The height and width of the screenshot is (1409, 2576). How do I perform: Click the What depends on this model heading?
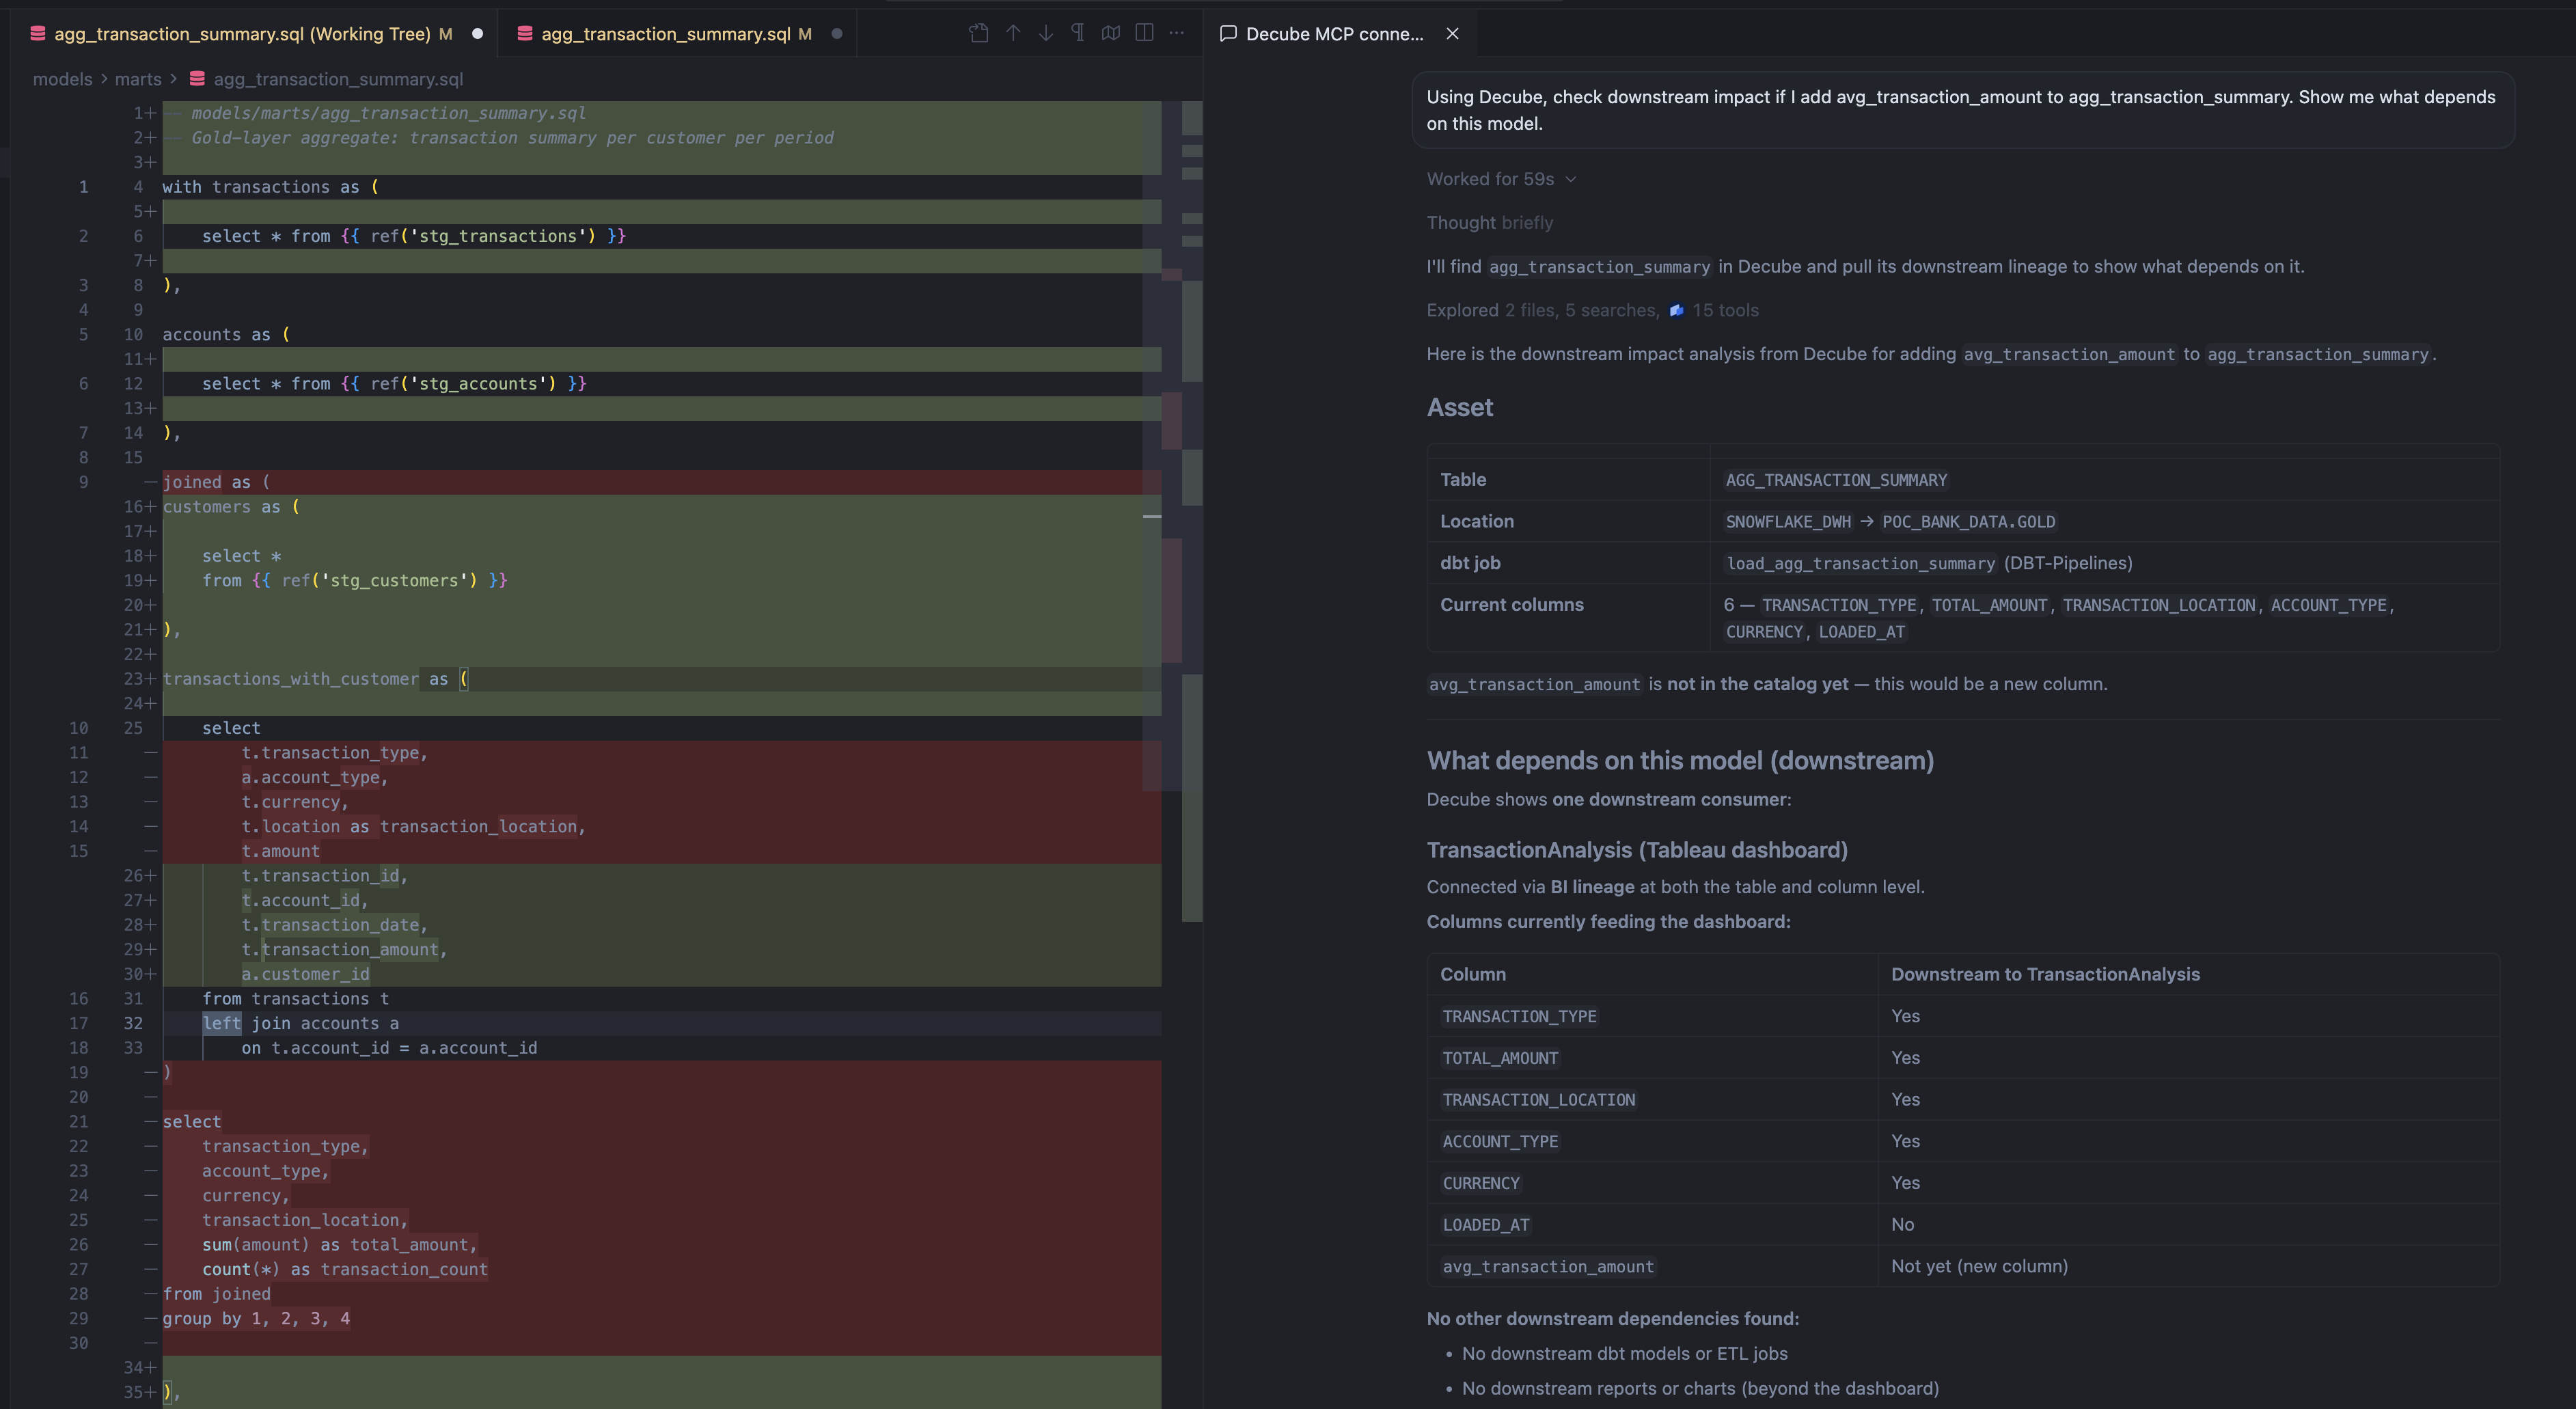tap(1680, 760)
